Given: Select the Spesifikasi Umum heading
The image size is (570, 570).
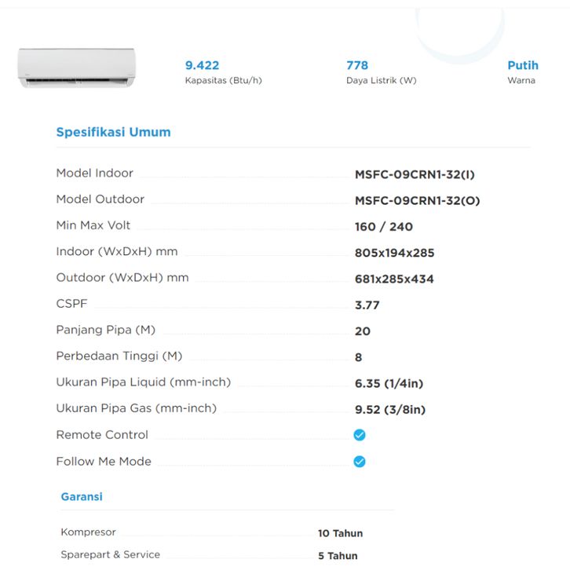Looking at the screenshot, I should (x=113, y=132).
